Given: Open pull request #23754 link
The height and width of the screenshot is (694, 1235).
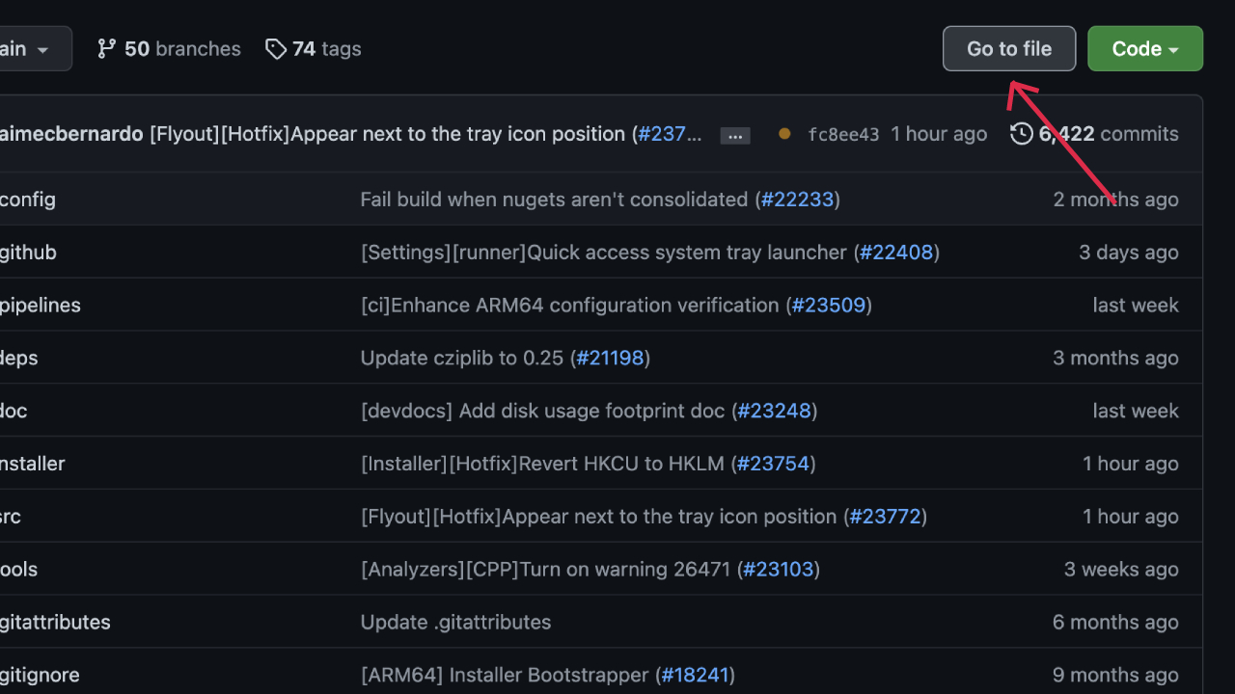Looking at the screenshot, I should [773, 464].
